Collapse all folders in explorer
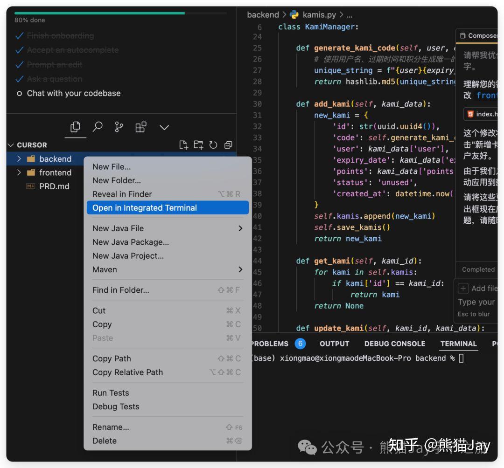The image size is (504, 468). (x=228, y=145)
